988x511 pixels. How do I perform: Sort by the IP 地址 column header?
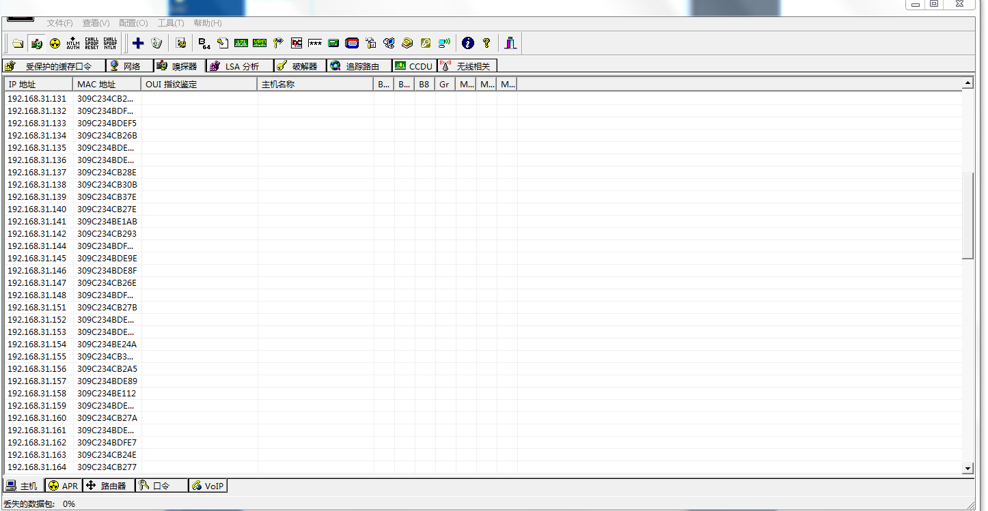[x=39, y=85]
